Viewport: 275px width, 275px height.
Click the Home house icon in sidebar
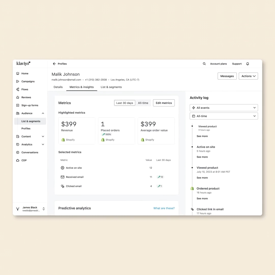click(18, 74)
